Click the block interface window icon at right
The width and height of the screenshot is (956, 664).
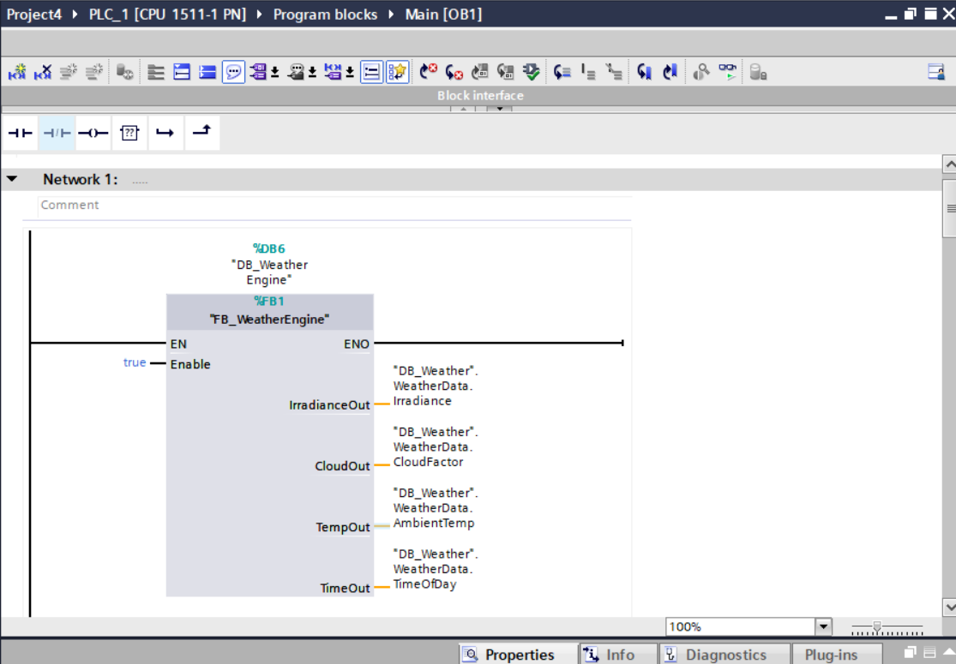936,72
